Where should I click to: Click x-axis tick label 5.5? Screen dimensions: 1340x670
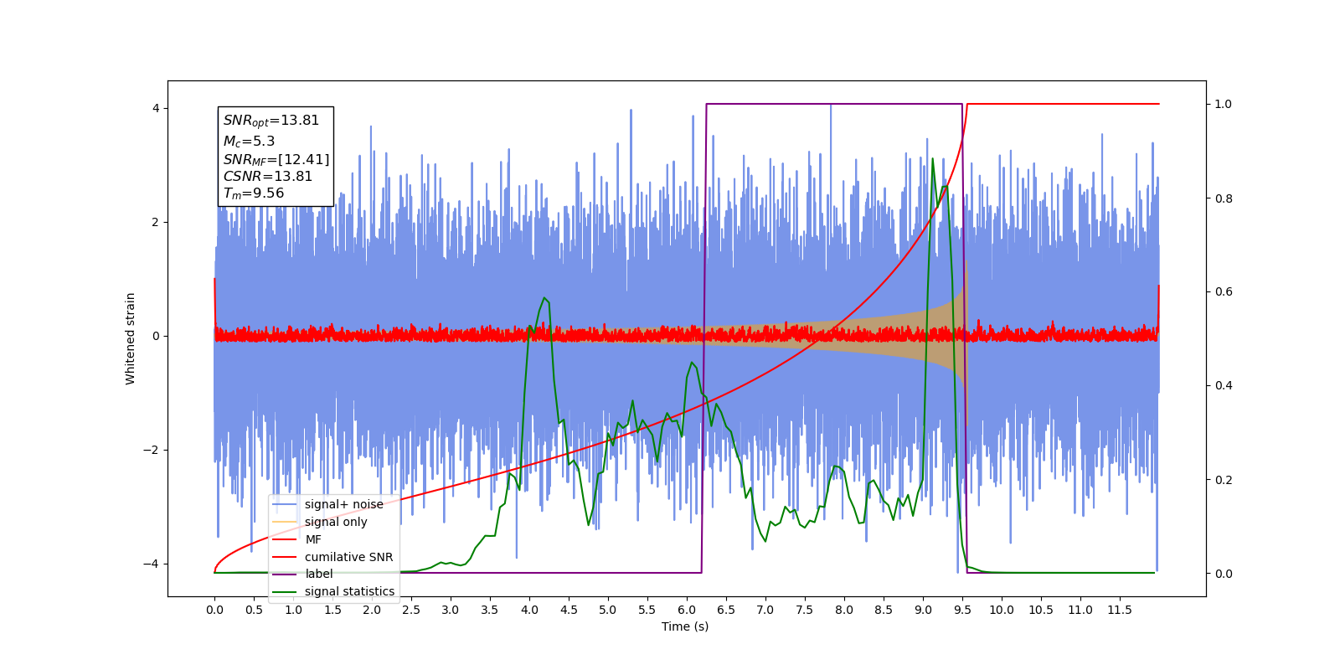647,610
